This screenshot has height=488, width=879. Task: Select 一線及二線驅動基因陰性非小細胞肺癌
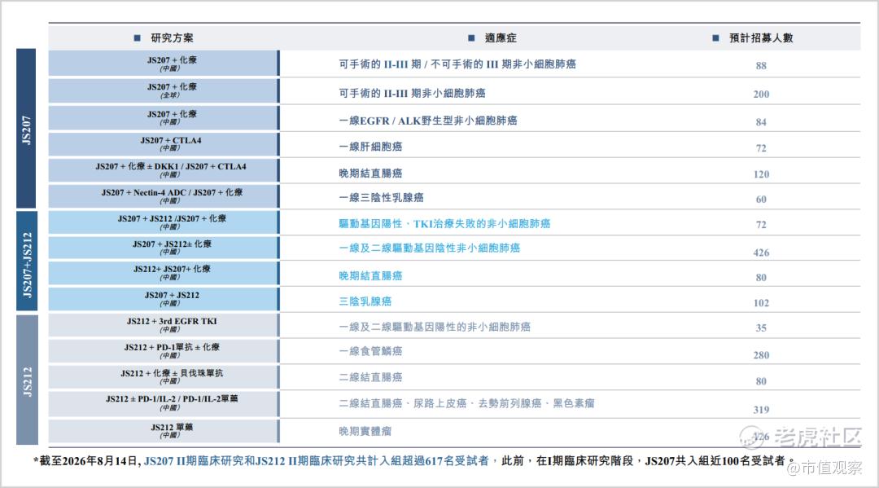430,248
